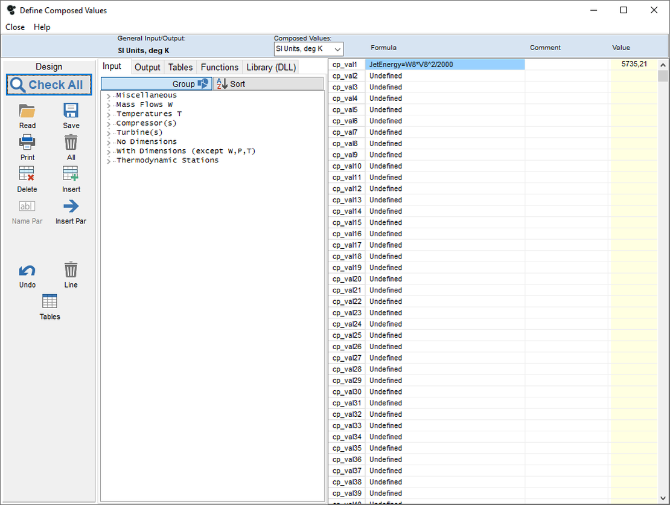This screenshot has height=505, width=670.
Task: Click the Check All verification icon
Action: (48, 85)
